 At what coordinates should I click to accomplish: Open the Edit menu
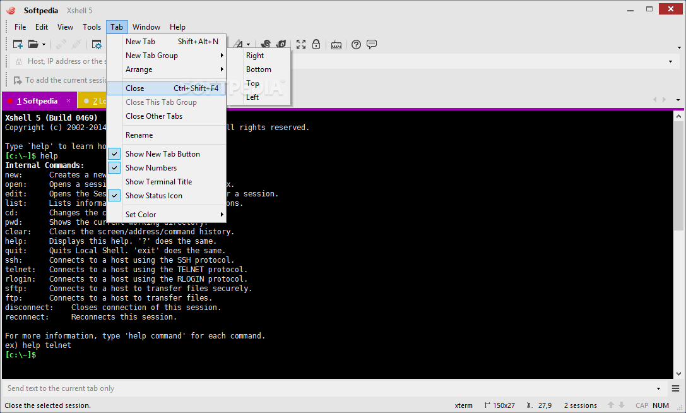point(42,27)
